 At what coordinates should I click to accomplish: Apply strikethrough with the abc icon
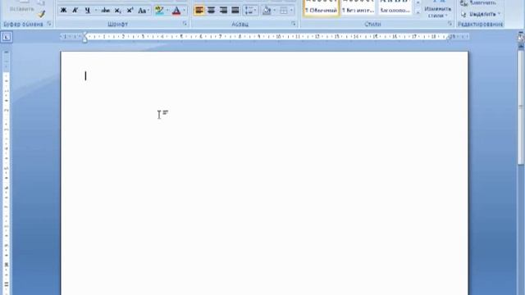[106, 11]
